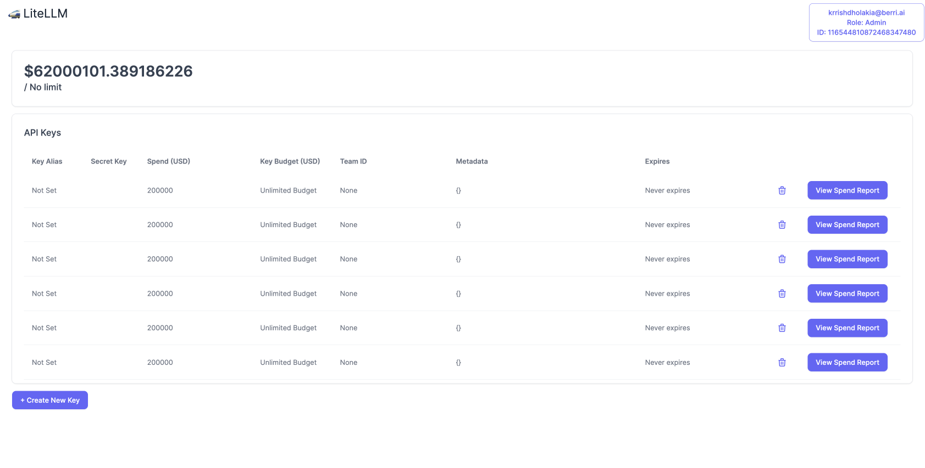The image size is (925, 468).
Task: Click trash icon in second key row
Action: (782, 225)
